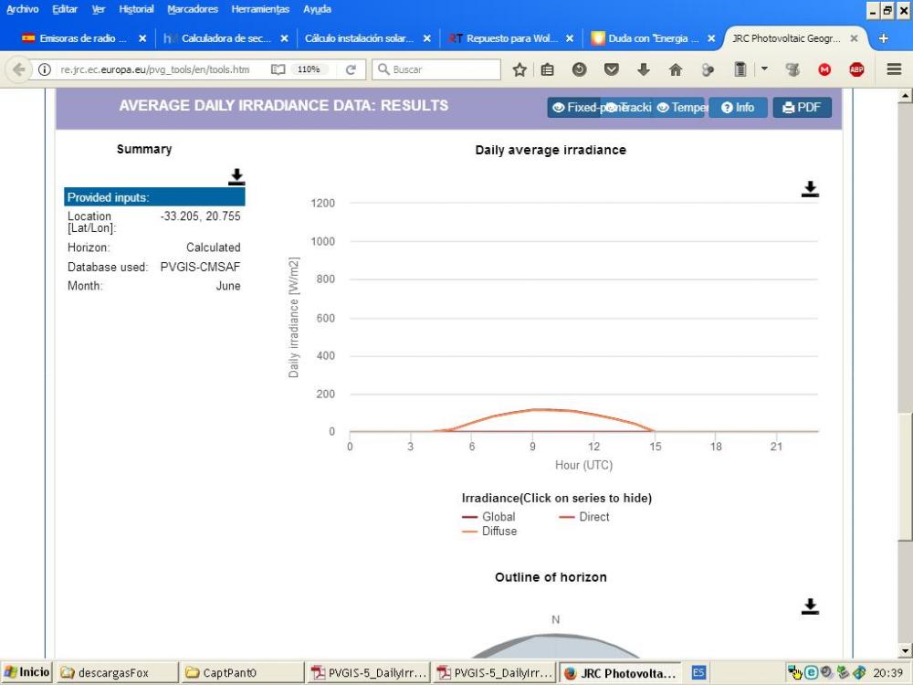Screen dimensions: 913x685
Task: Bookmark this page with star icon
Action: (x=519, y=70)
